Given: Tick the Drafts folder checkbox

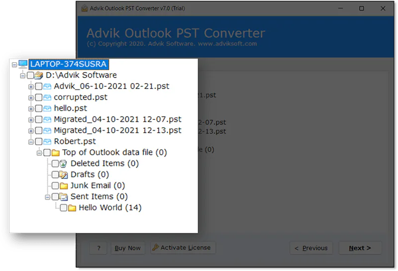Looking at the screenshot, I should (x=55, y=175).
